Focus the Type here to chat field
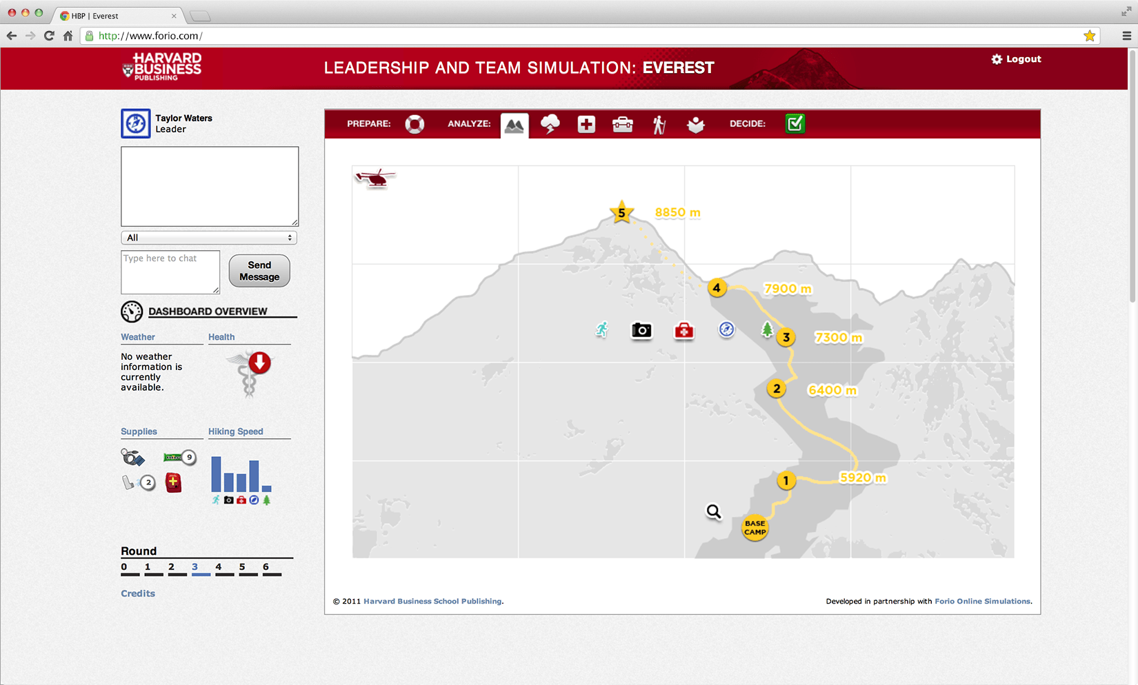 [170, 272]
